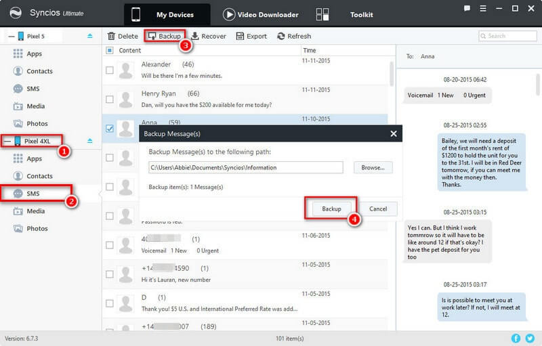Eject Pixel 4XL using the arrow icon
542x346 pixels.
(x=90, y=141)
